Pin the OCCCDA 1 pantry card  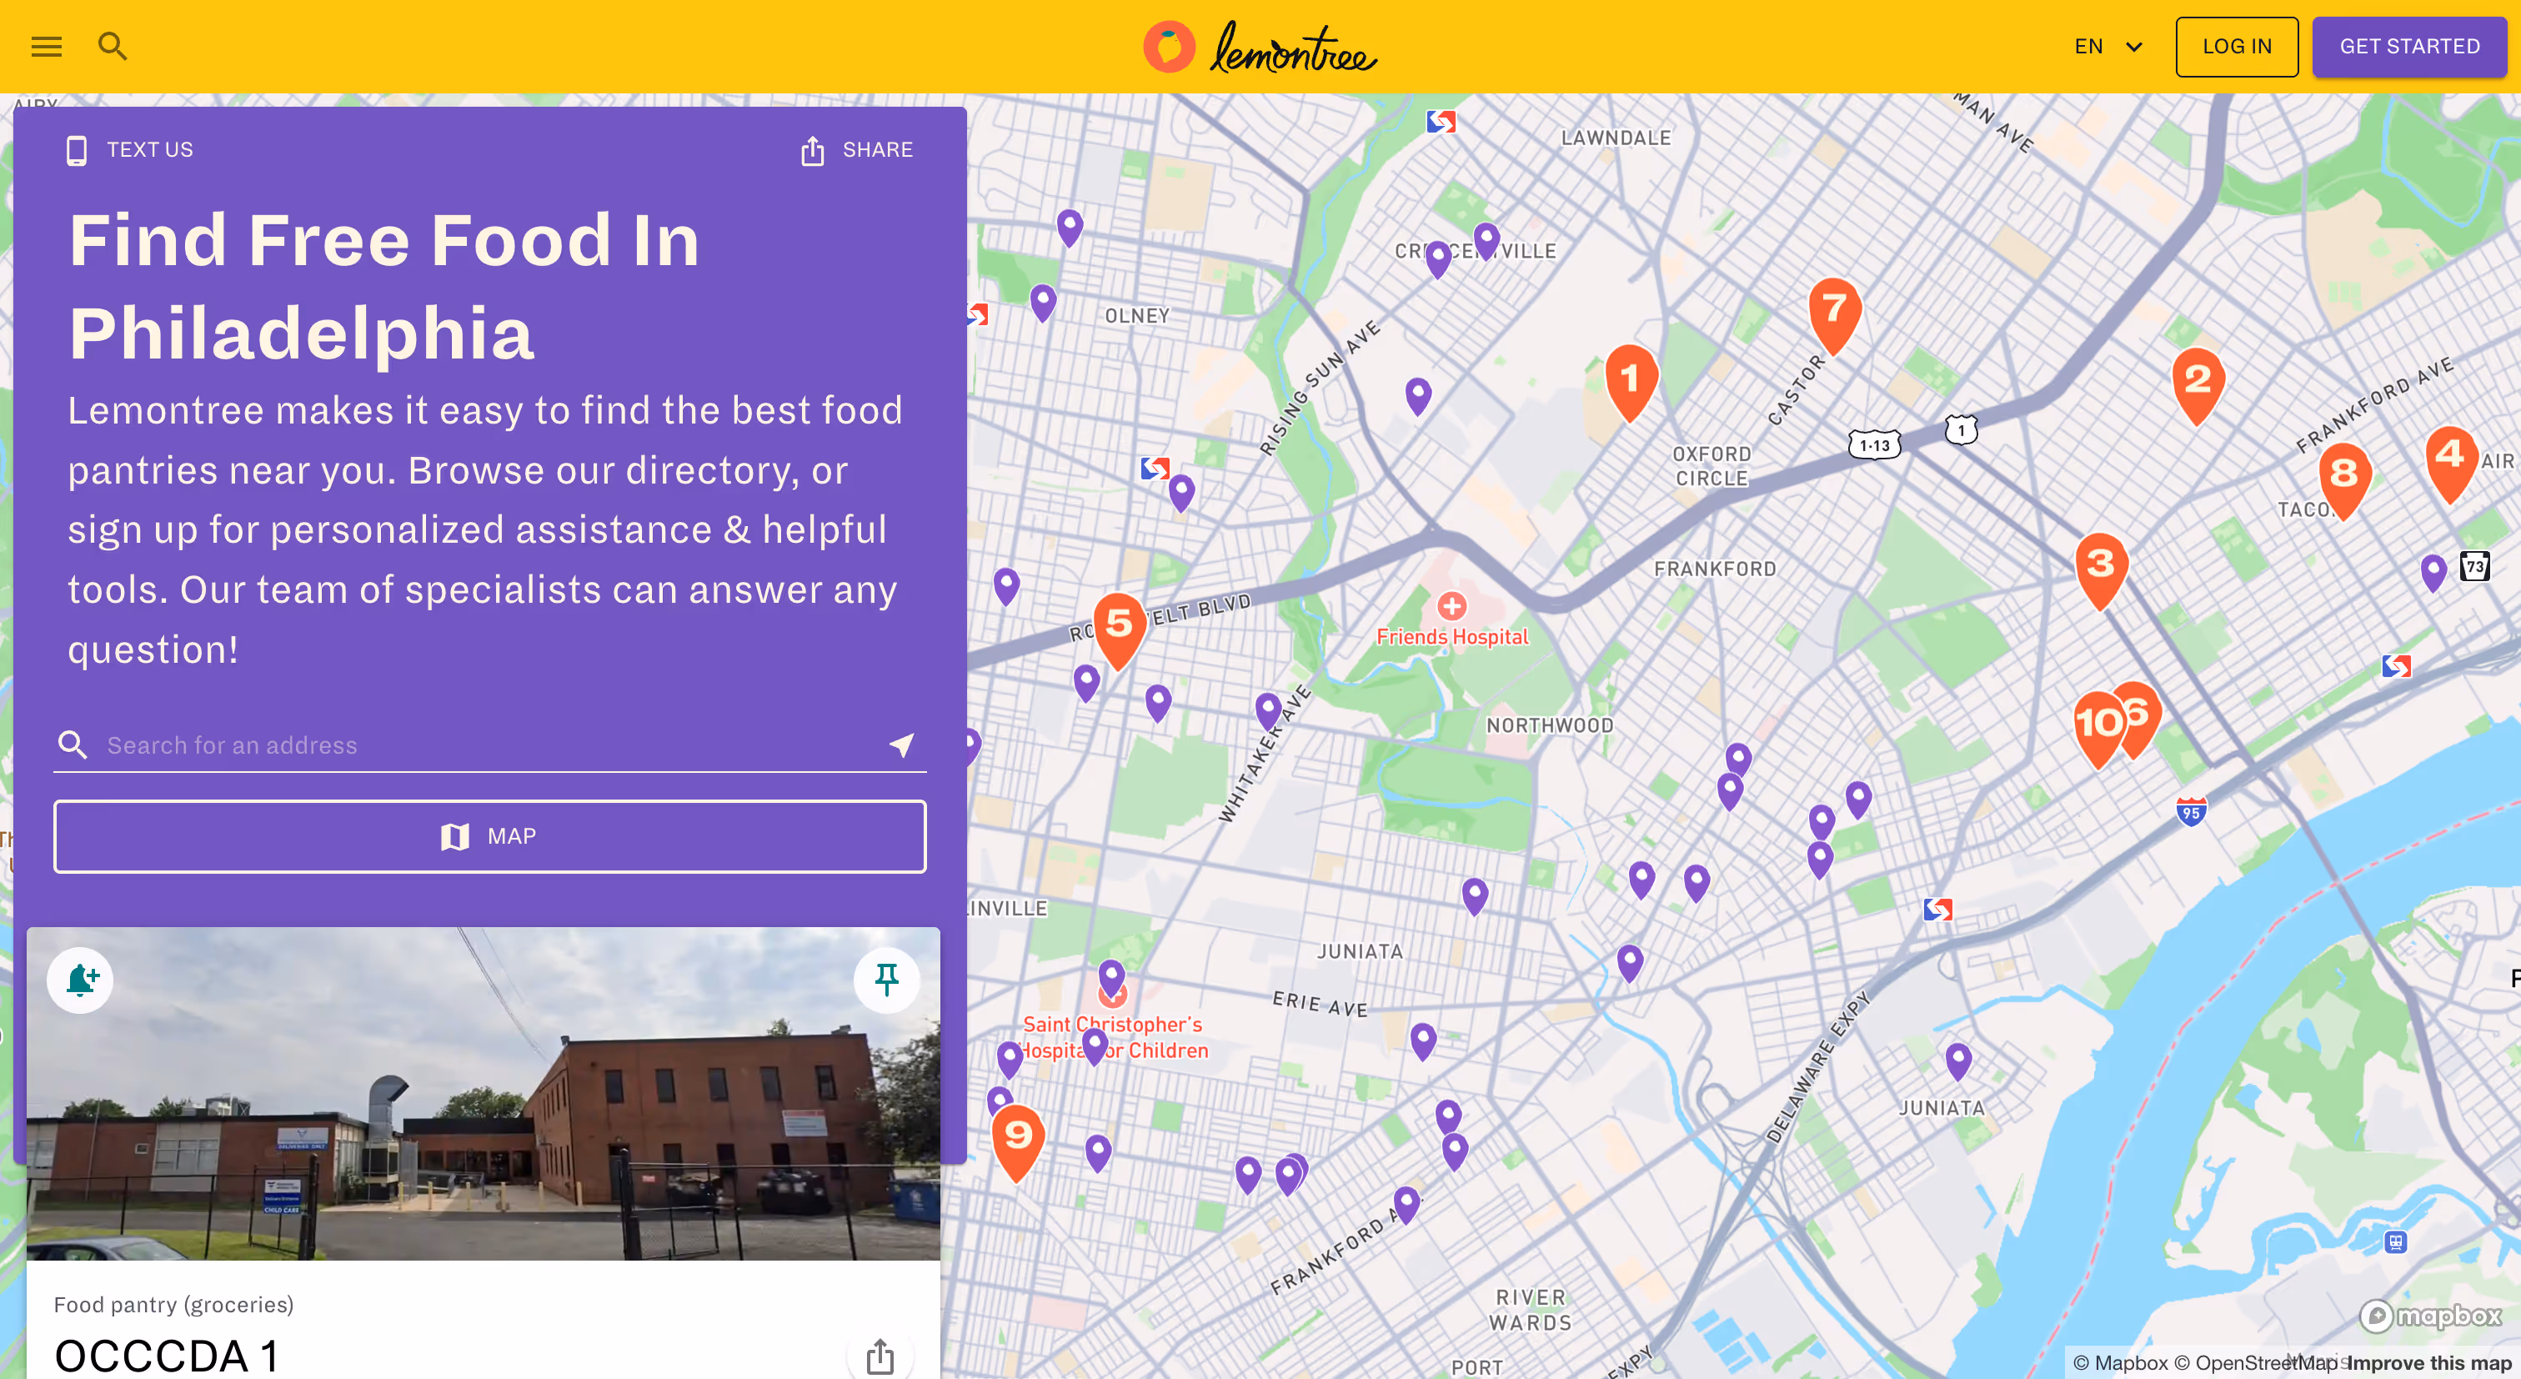click(x=885, y=980)
